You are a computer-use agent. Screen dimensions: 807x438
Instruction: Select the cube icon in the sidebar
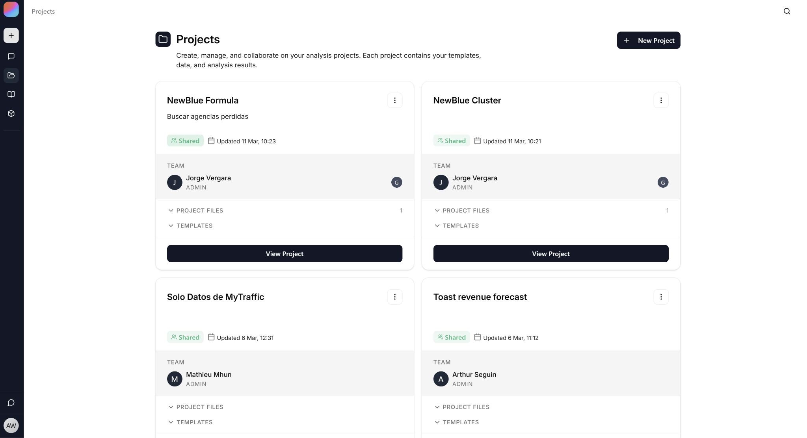coord(11,113)
